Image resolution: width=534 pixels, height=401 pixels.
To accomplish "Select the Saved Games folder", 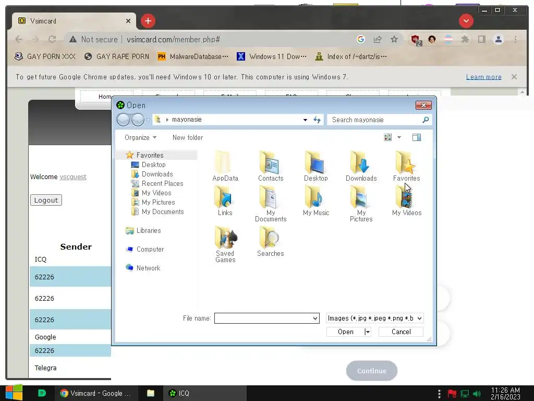I will pyautogui.click(x=225, y=244).
